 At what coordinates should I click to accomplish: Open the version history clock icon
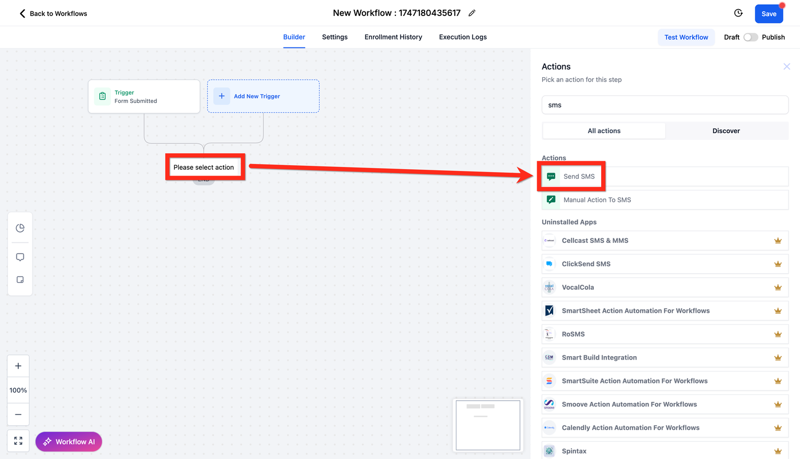pyautogui.click(x=738, y=13)
